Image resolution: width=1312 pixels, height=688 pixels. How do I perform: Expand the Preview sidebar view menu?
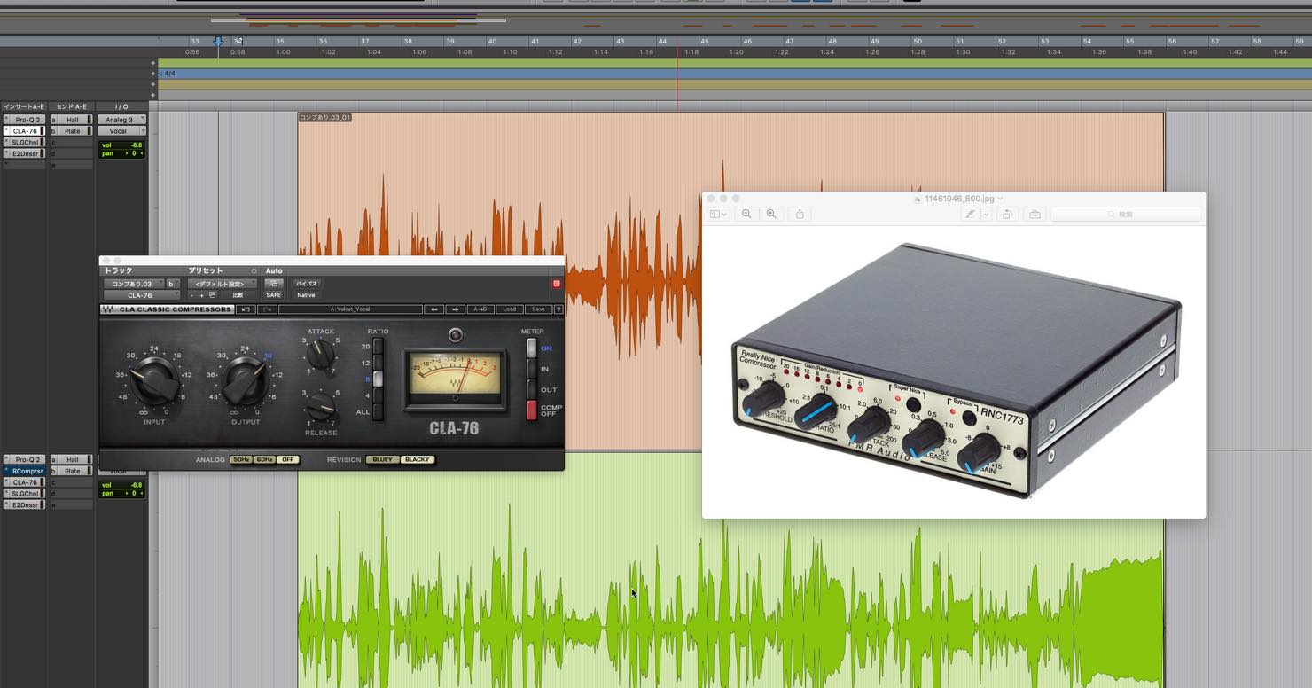(718, 214)
